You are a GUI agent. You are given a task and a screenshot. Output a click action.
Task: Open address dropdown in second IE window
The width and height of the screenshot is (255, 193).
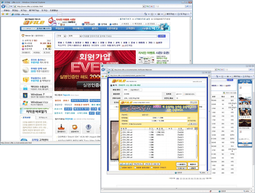tap(216, 70)
